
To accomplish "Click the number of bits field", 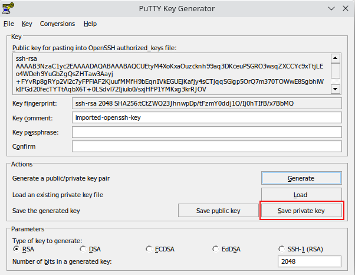I will coord(310,261).
